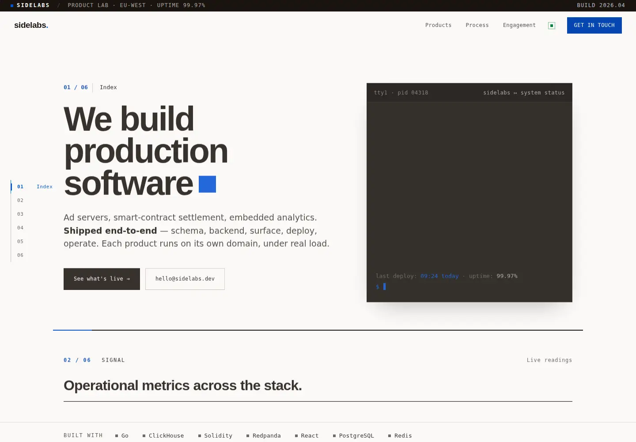Click the blue square after 'software' heading
The image size is (636, 442).
(x=207, y=184)
